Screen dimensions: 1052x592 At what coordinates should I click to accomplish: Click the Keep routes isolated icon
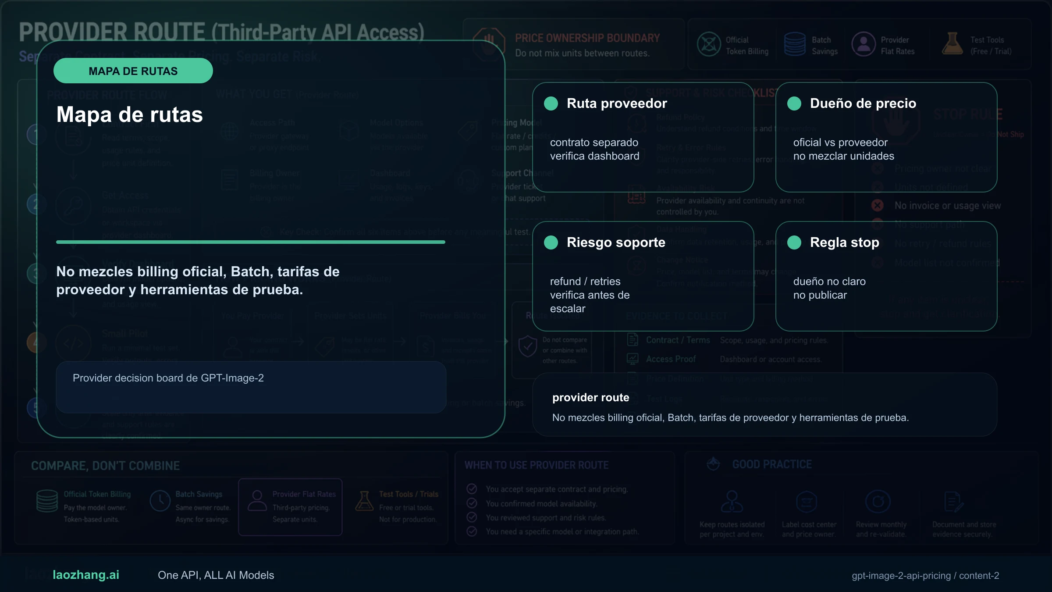pos(732,502)
